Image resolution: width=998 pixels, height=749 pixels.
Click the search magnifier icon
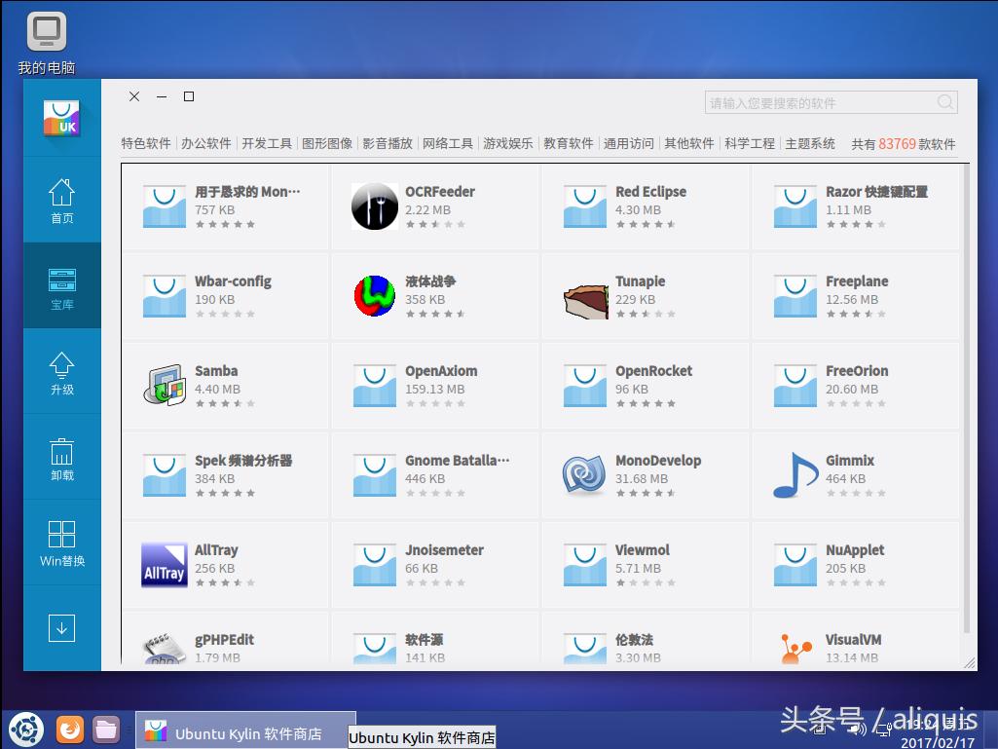coord(943,102)
